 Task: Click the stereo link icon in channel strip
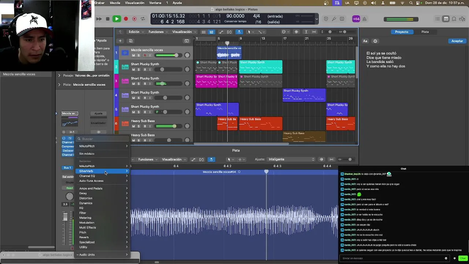[99, 132]
